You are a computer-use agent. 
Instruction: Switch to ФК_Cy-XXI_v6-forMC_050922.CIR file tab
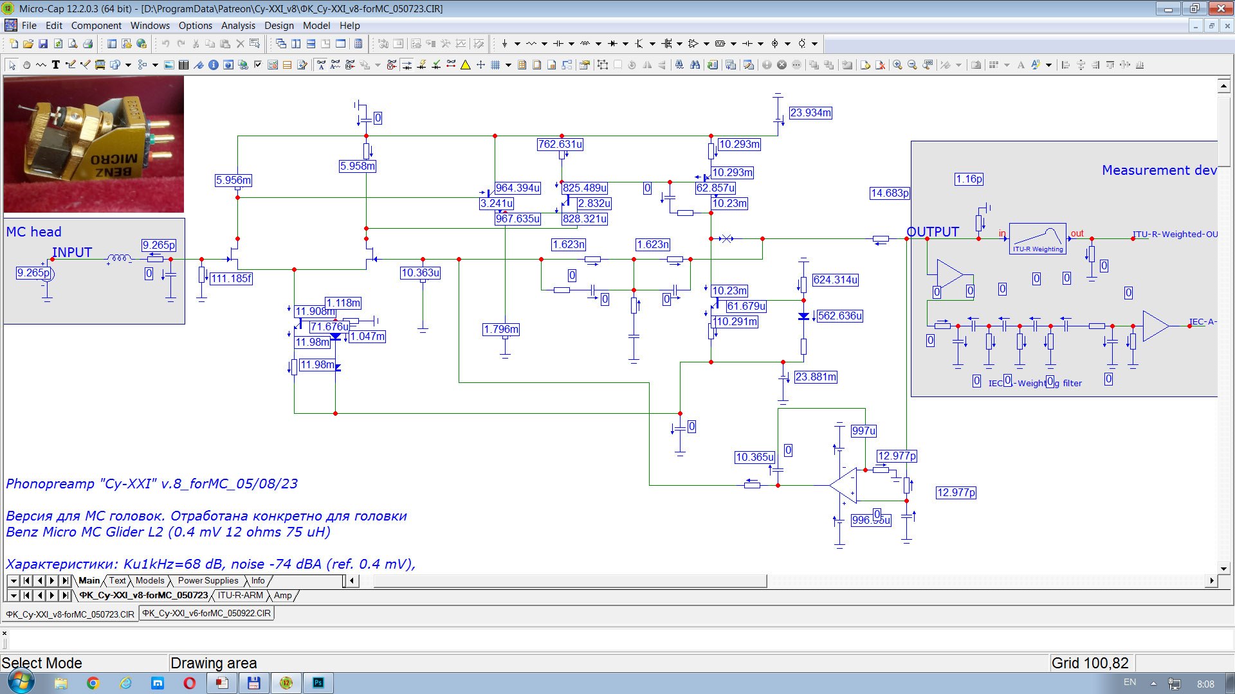point(206,613)
